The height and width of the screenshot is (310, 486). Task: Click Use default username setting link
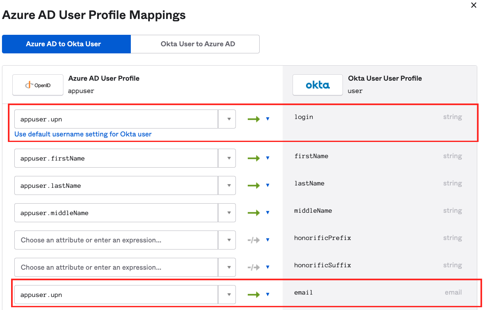(x=83, y=134)
